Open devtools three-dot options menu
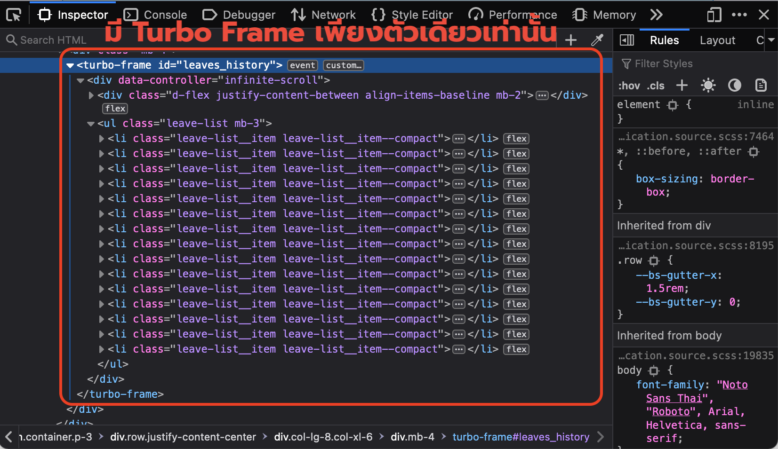The width and height of the screenshot is (778, 449). tap(739, 15)
